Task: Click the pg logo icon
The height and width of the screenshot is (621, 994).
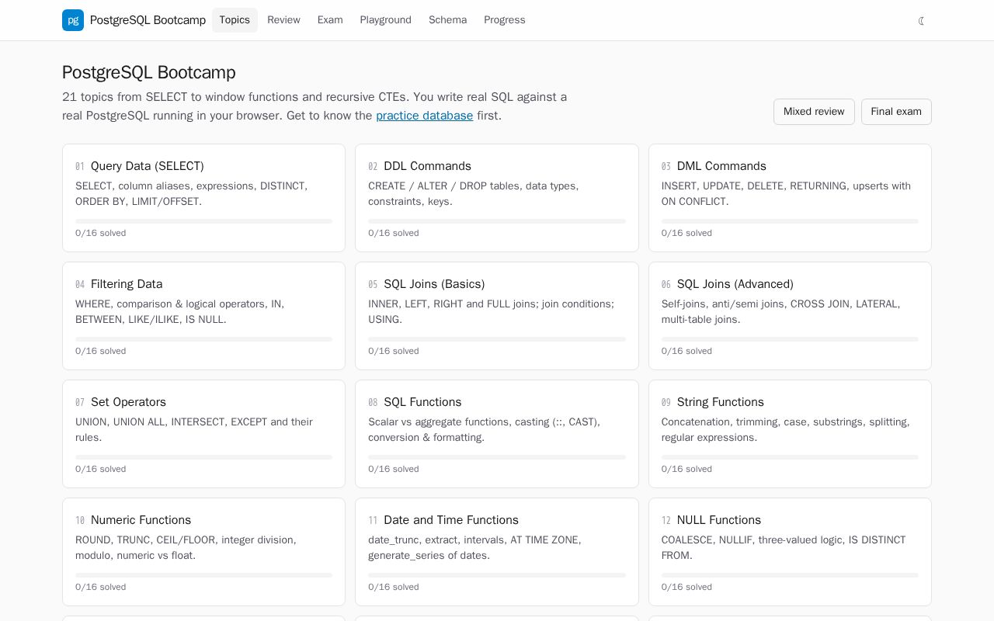Action: coord(73,20)
